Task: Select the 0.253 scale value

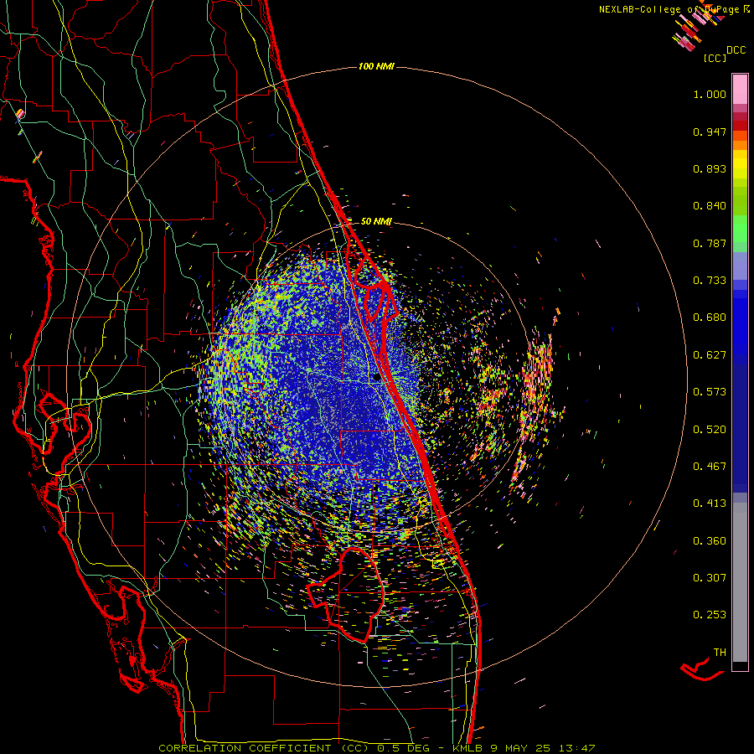Action: coord(710,615)
